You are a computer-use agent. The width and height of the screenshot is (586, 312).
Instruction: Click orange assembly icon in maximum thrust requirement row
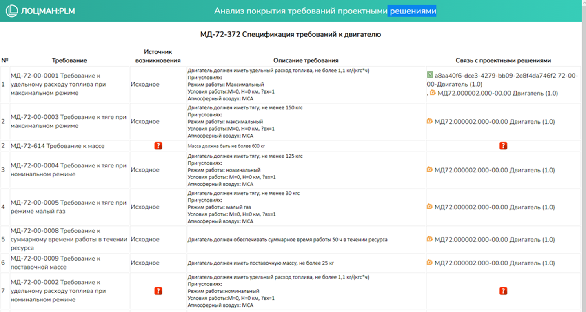(430, 121)
